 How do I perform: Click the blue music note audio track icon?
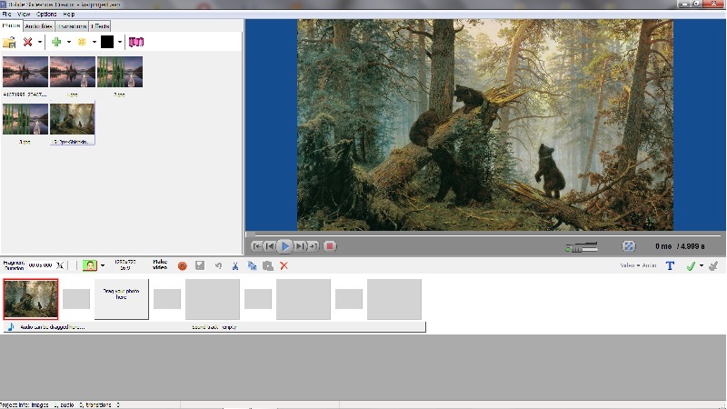pos(11,327)
